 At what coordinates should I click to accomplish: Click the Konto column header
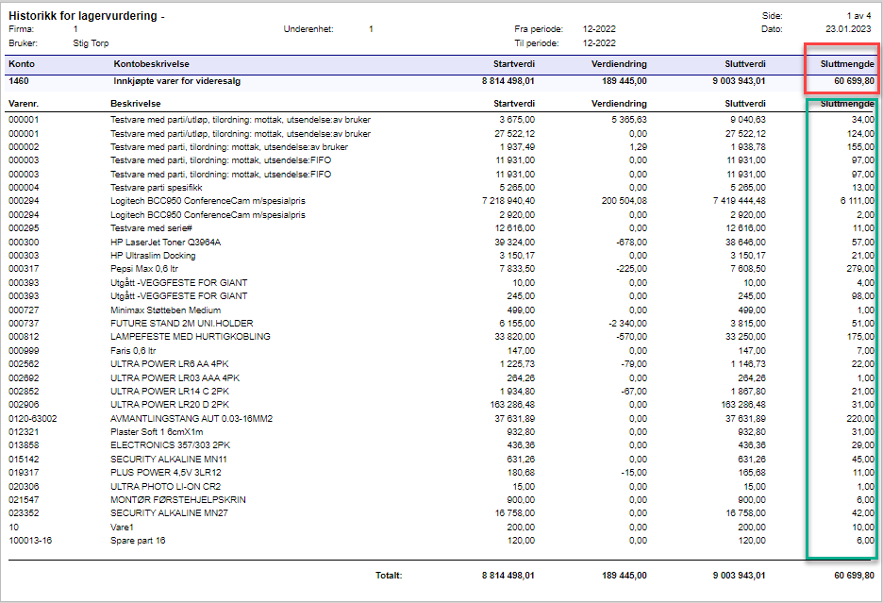tap(22, 64)
